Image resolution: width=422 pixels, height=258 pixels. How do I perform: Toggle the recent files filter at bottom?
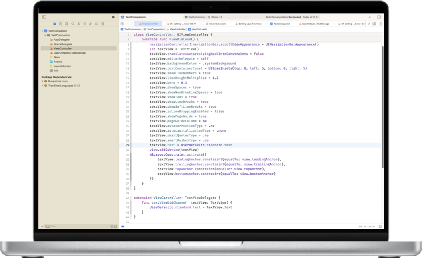click(x=111, y=226)
